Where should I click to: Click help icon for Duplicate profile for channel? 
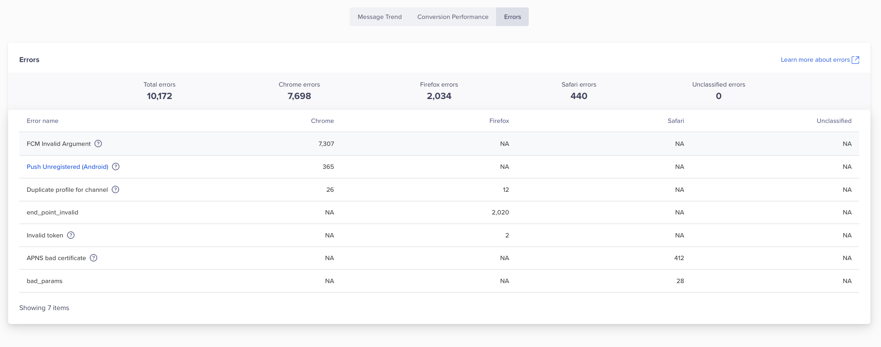click(x=116, y=190)
